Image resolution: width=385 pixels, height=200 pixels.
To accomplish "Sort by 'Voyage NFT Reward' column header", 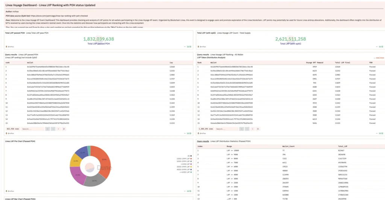I will click(x=315, y=63).
